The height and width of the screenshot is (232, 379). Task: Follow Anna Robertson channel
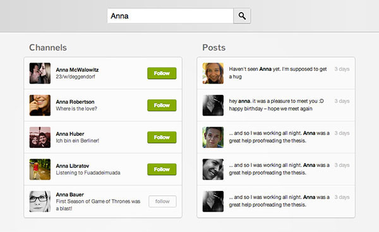[x=162, y=105]
